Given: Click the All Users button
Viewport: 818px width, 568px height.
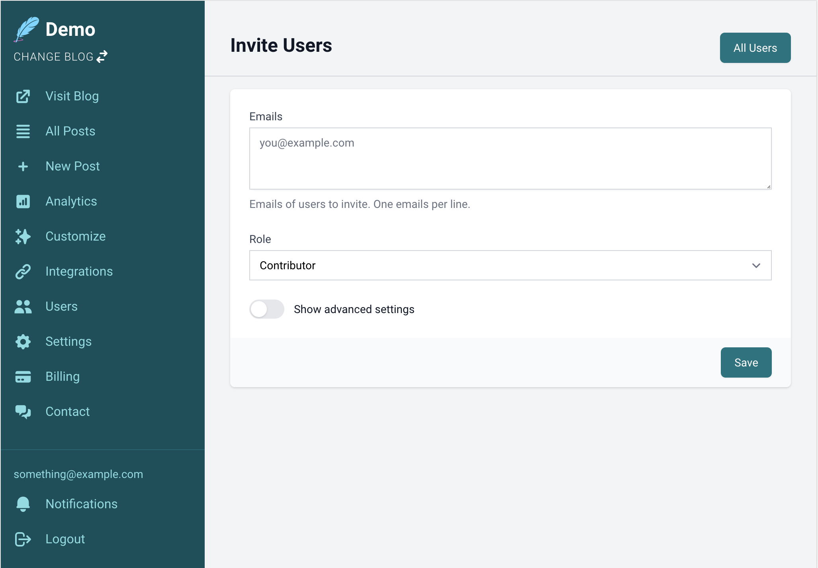Looking at the screenshot, I should coord(755,48).
